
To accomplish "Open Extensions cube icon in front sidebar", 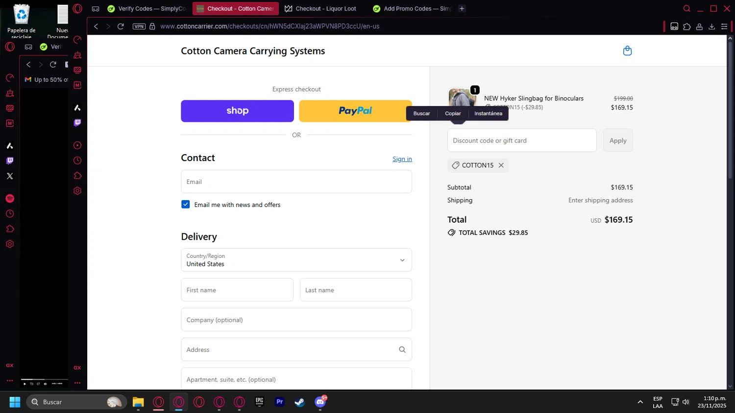I will (77, 176).
